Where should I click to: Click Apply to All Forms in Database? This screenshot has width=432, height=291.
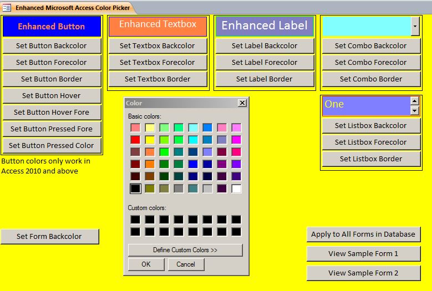tap(364, 234)
